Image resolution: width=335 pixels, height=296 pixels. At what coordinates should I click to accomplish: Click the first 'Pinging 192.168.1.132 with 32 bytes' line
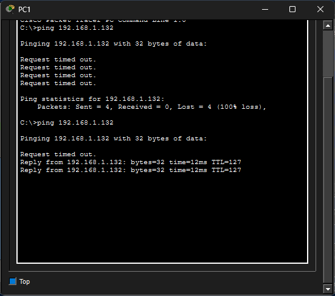click(x=114, y=44)
